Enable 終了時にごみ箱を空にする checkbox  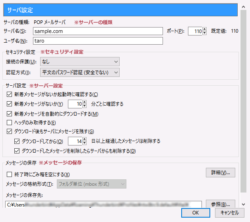(x=10, y=174)
